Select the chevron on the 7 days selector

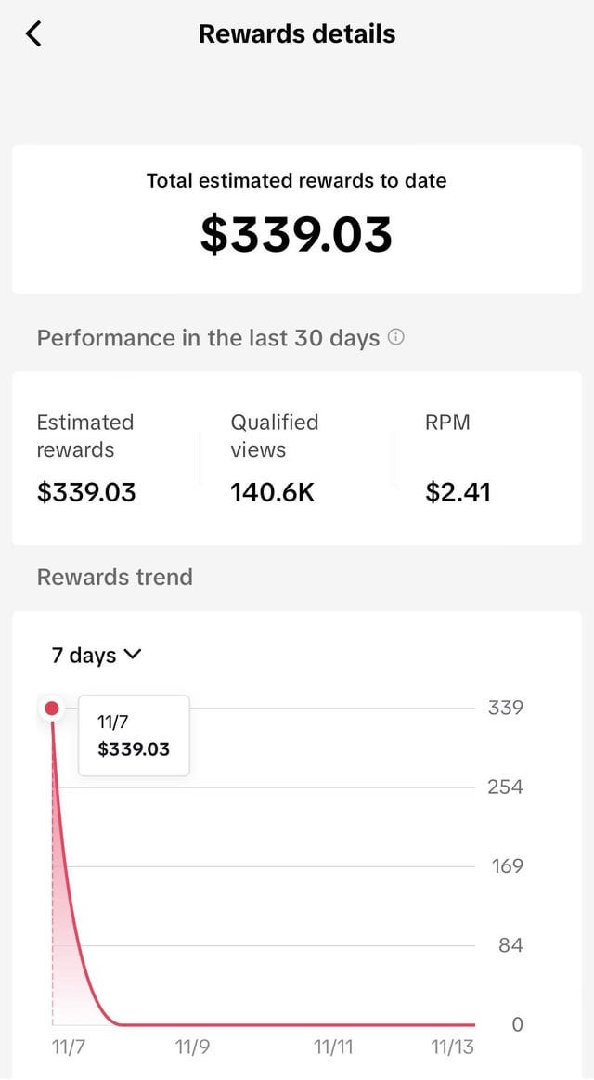pos(133,655)
